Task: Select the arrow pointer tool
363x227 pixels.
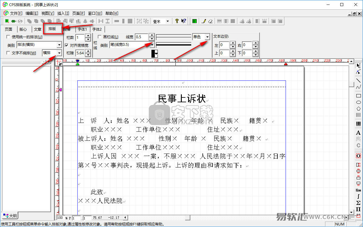Action: tap(358, 66)
